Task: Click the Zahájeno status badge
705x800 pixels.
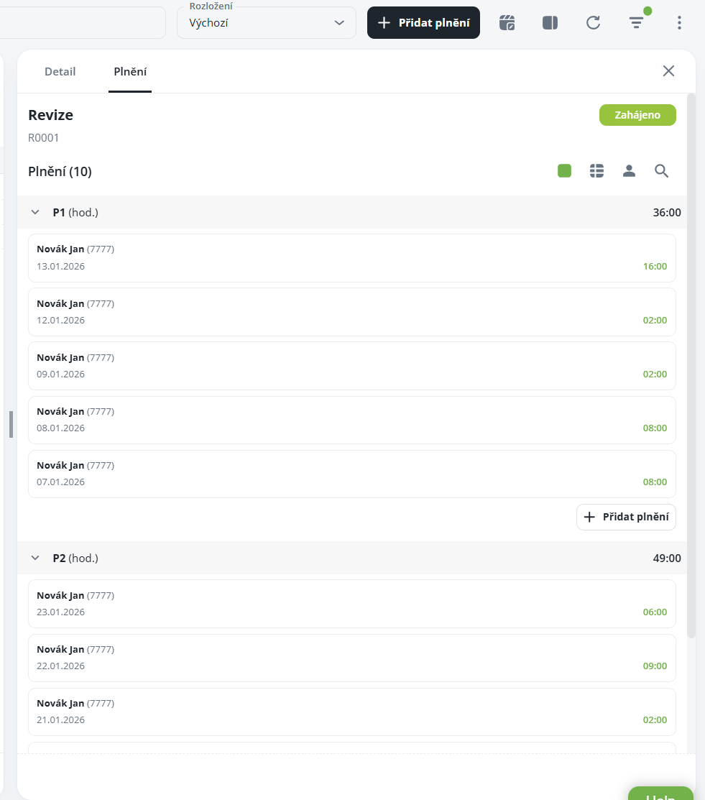Action: 637,115
